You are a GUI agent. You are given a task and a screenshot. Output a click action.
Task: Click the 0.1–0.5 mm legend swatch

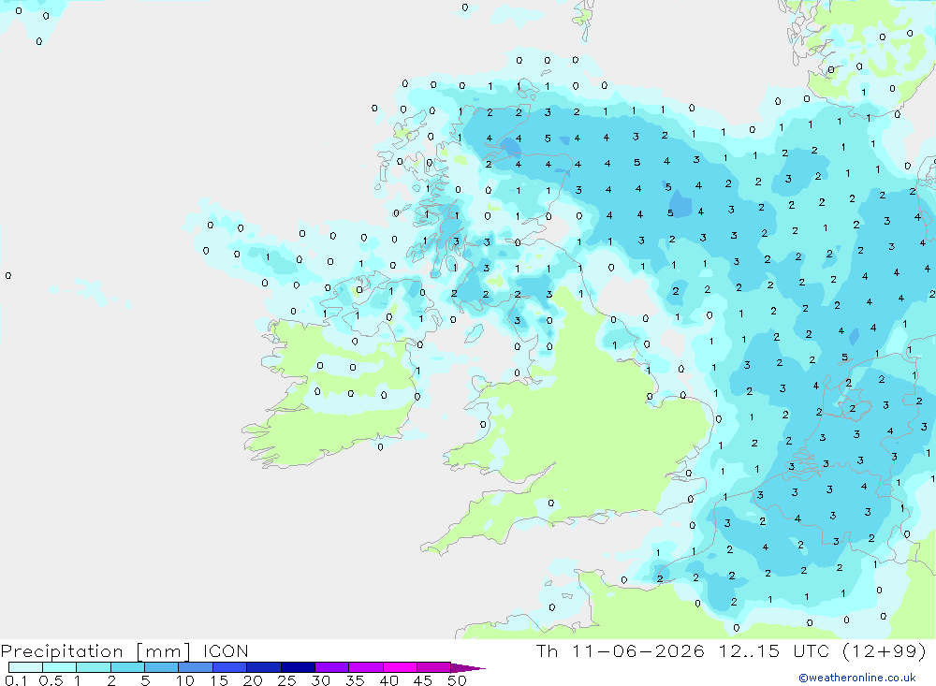[25, 667]
